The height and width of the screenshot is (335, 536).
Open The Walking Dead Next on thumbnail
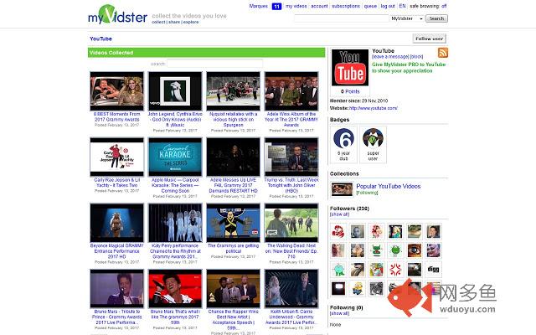tap(291, 223)
